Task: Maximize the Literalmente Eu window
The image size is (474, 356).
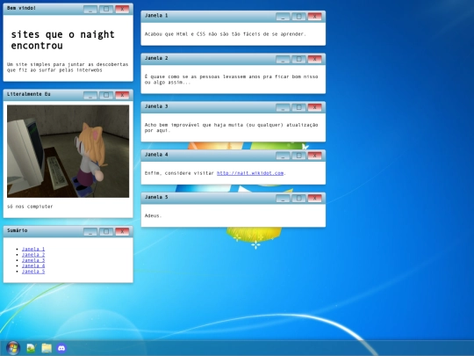Action: pos(106,95)
